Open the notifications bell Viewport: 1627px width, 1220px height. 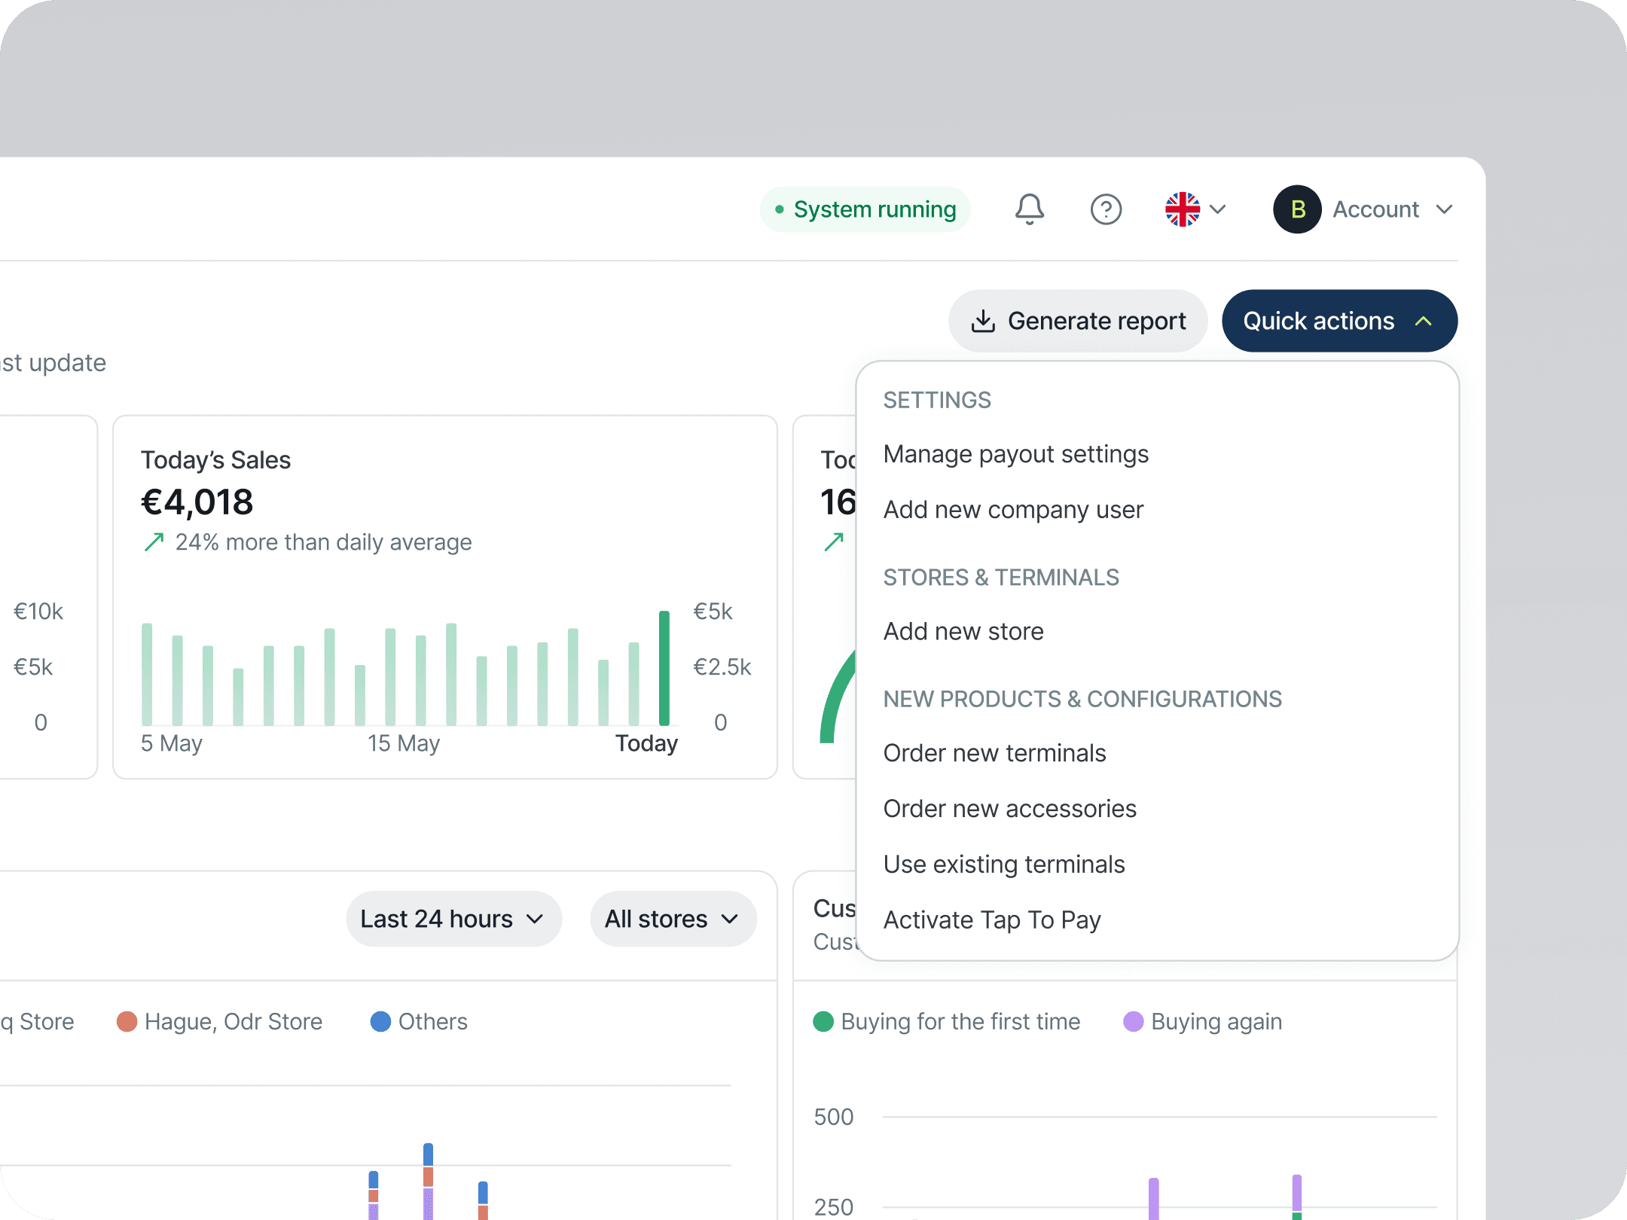[1029, 209]
